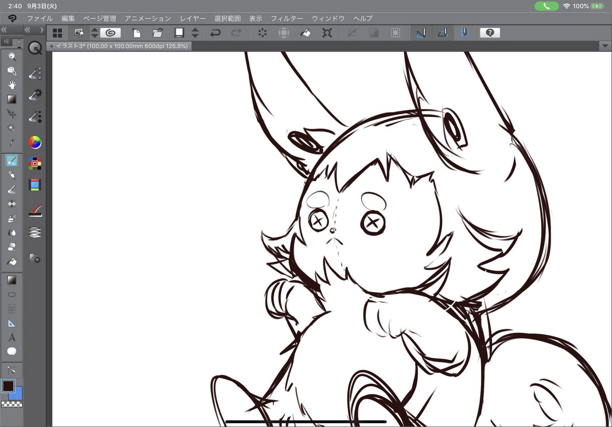Open the Tool Property palette with gear
Screen dimensions: 612x427
pos(35,95)
